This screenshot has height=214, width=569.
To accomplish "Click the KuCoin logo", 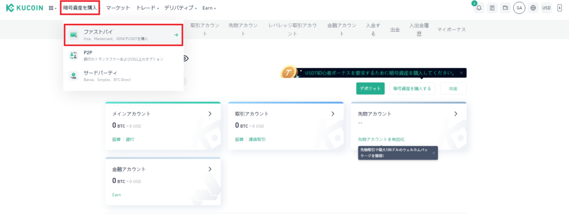I will click(24, 8).
